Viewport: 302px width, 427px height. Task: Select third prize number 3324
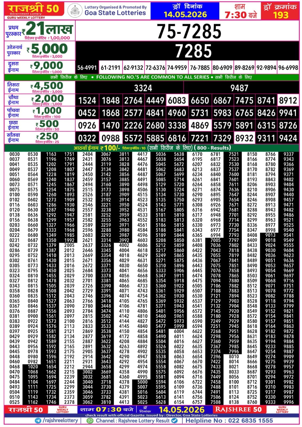click(143, 88)
